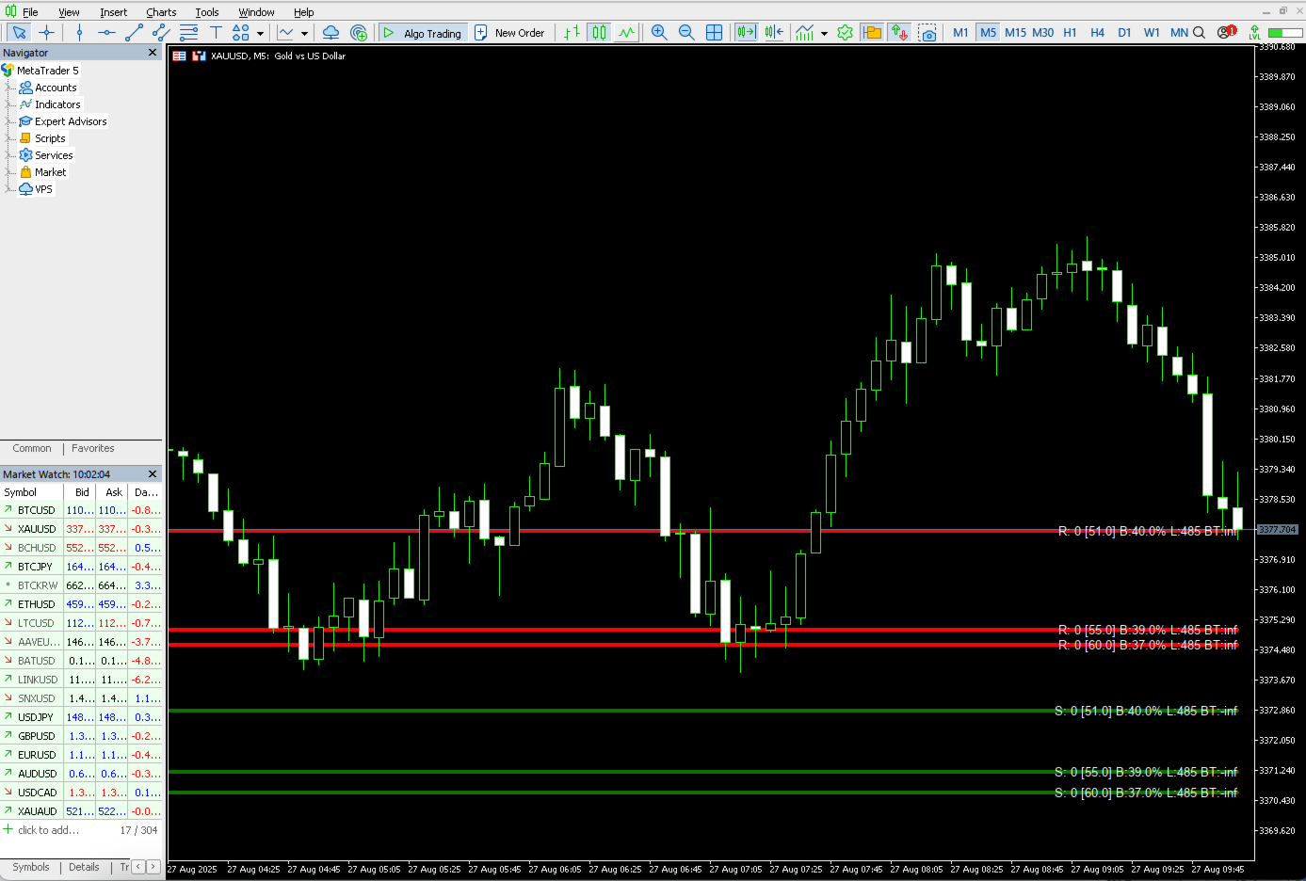Switch chart to H4 timeframe
The height and width of the screenshot is (881, 1306).
tap(1097, 33)
